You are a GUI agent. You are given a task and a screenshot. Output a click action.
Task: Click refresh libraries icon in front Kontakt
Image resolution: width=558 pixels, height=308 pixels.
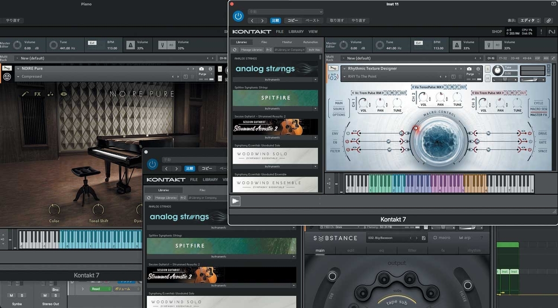point(235,50)
